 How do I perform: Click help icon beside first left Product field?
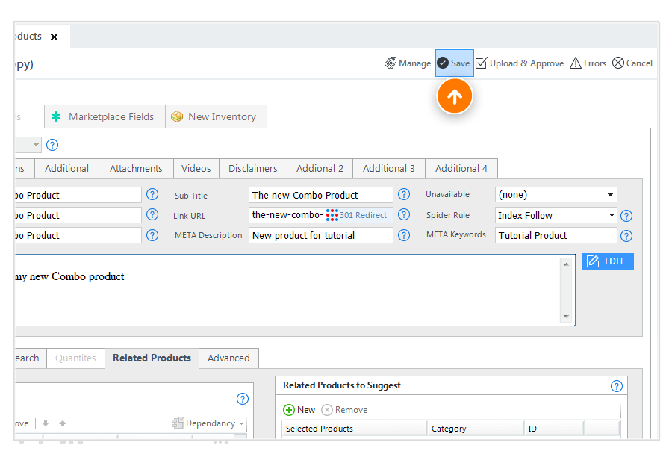coord(152,195)
